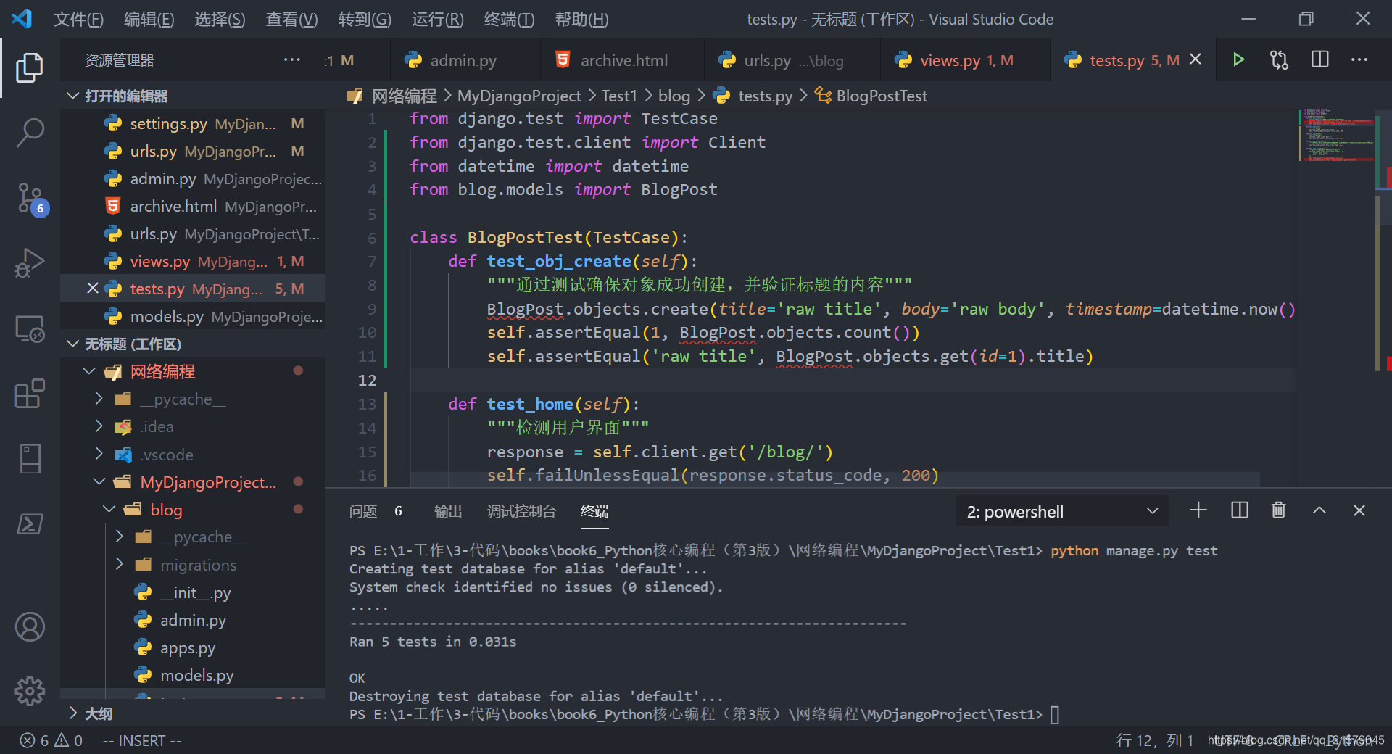The height and width of the screenshot is (754, 1392).
Task: Run Python file with play icon
Action: pyautogui.click(x=1239, y=59)
